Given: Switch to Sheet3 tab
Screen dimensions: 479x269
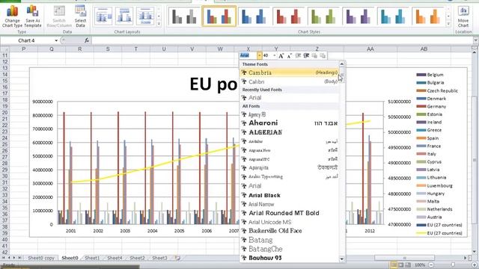Looking at the screenshot, I should point(159,258).
